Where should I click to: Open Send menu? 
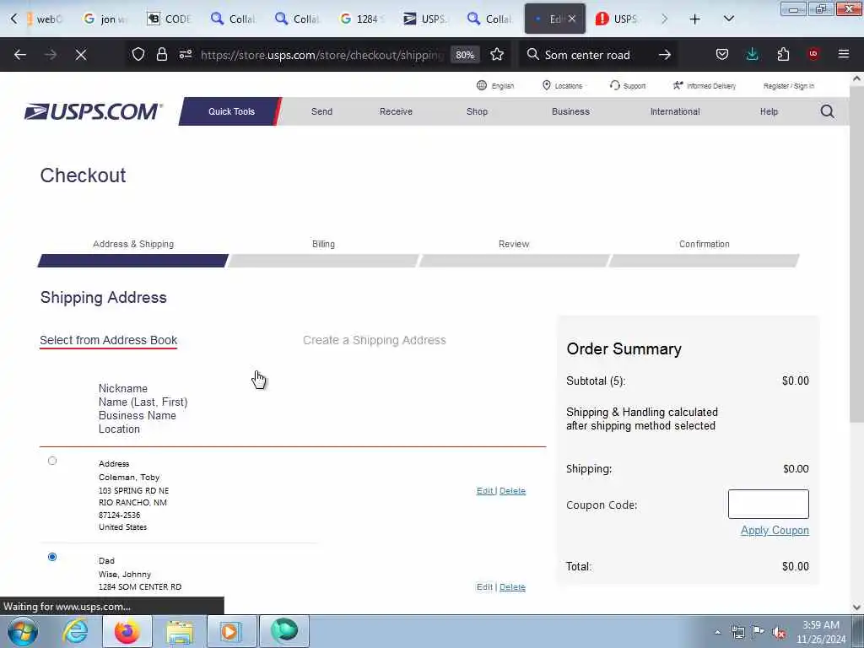coord(321,111)
